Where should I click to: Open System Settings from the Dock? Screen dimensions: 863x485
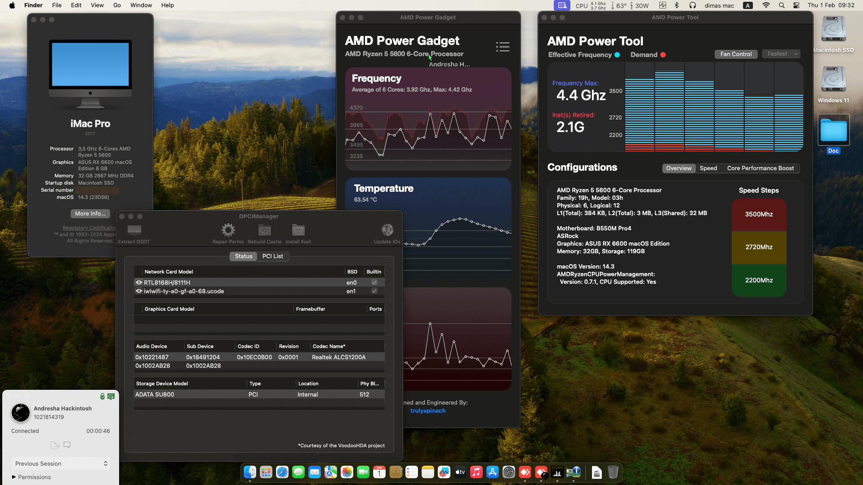pos(509,472)
